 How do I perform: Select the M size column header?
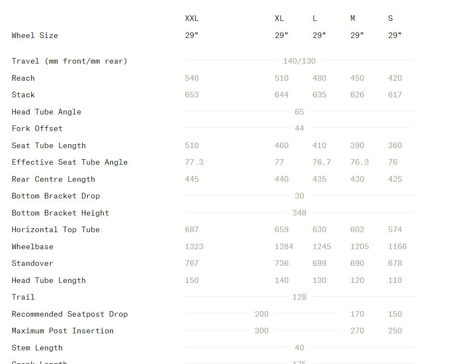coord(353,18)
